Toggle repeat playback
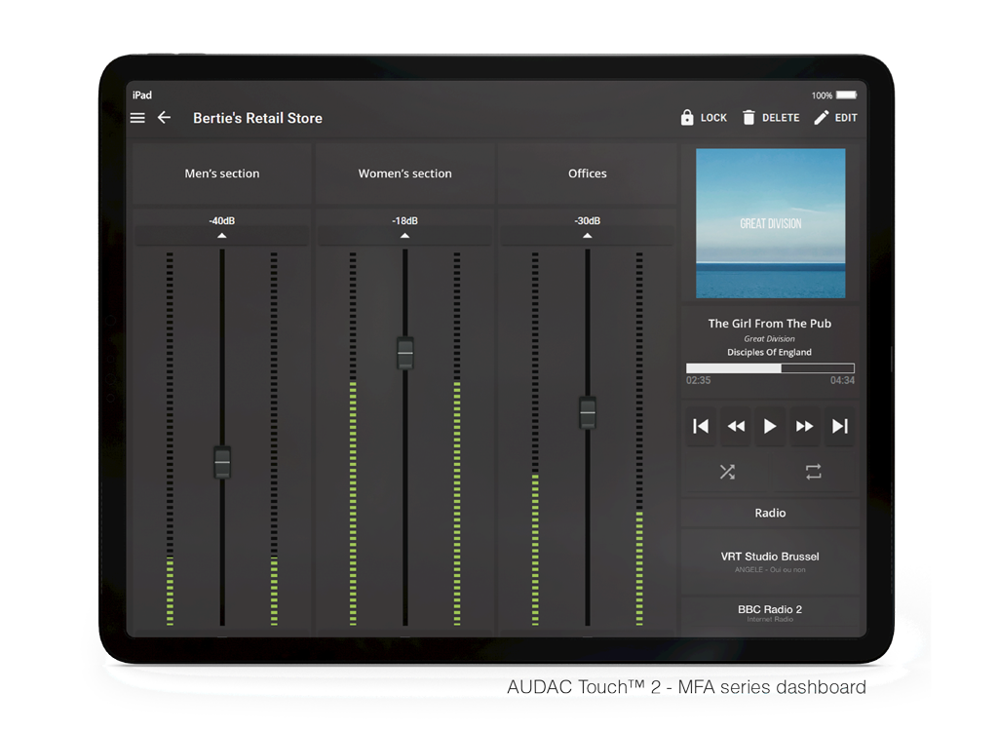Viewport: 998px width, 731px height. coord(814,472)
